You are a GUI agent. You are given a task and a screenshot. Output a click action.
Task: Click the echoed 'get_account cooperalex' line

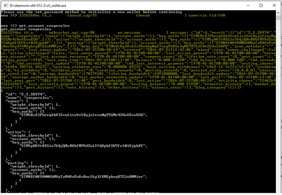(26, 29)
